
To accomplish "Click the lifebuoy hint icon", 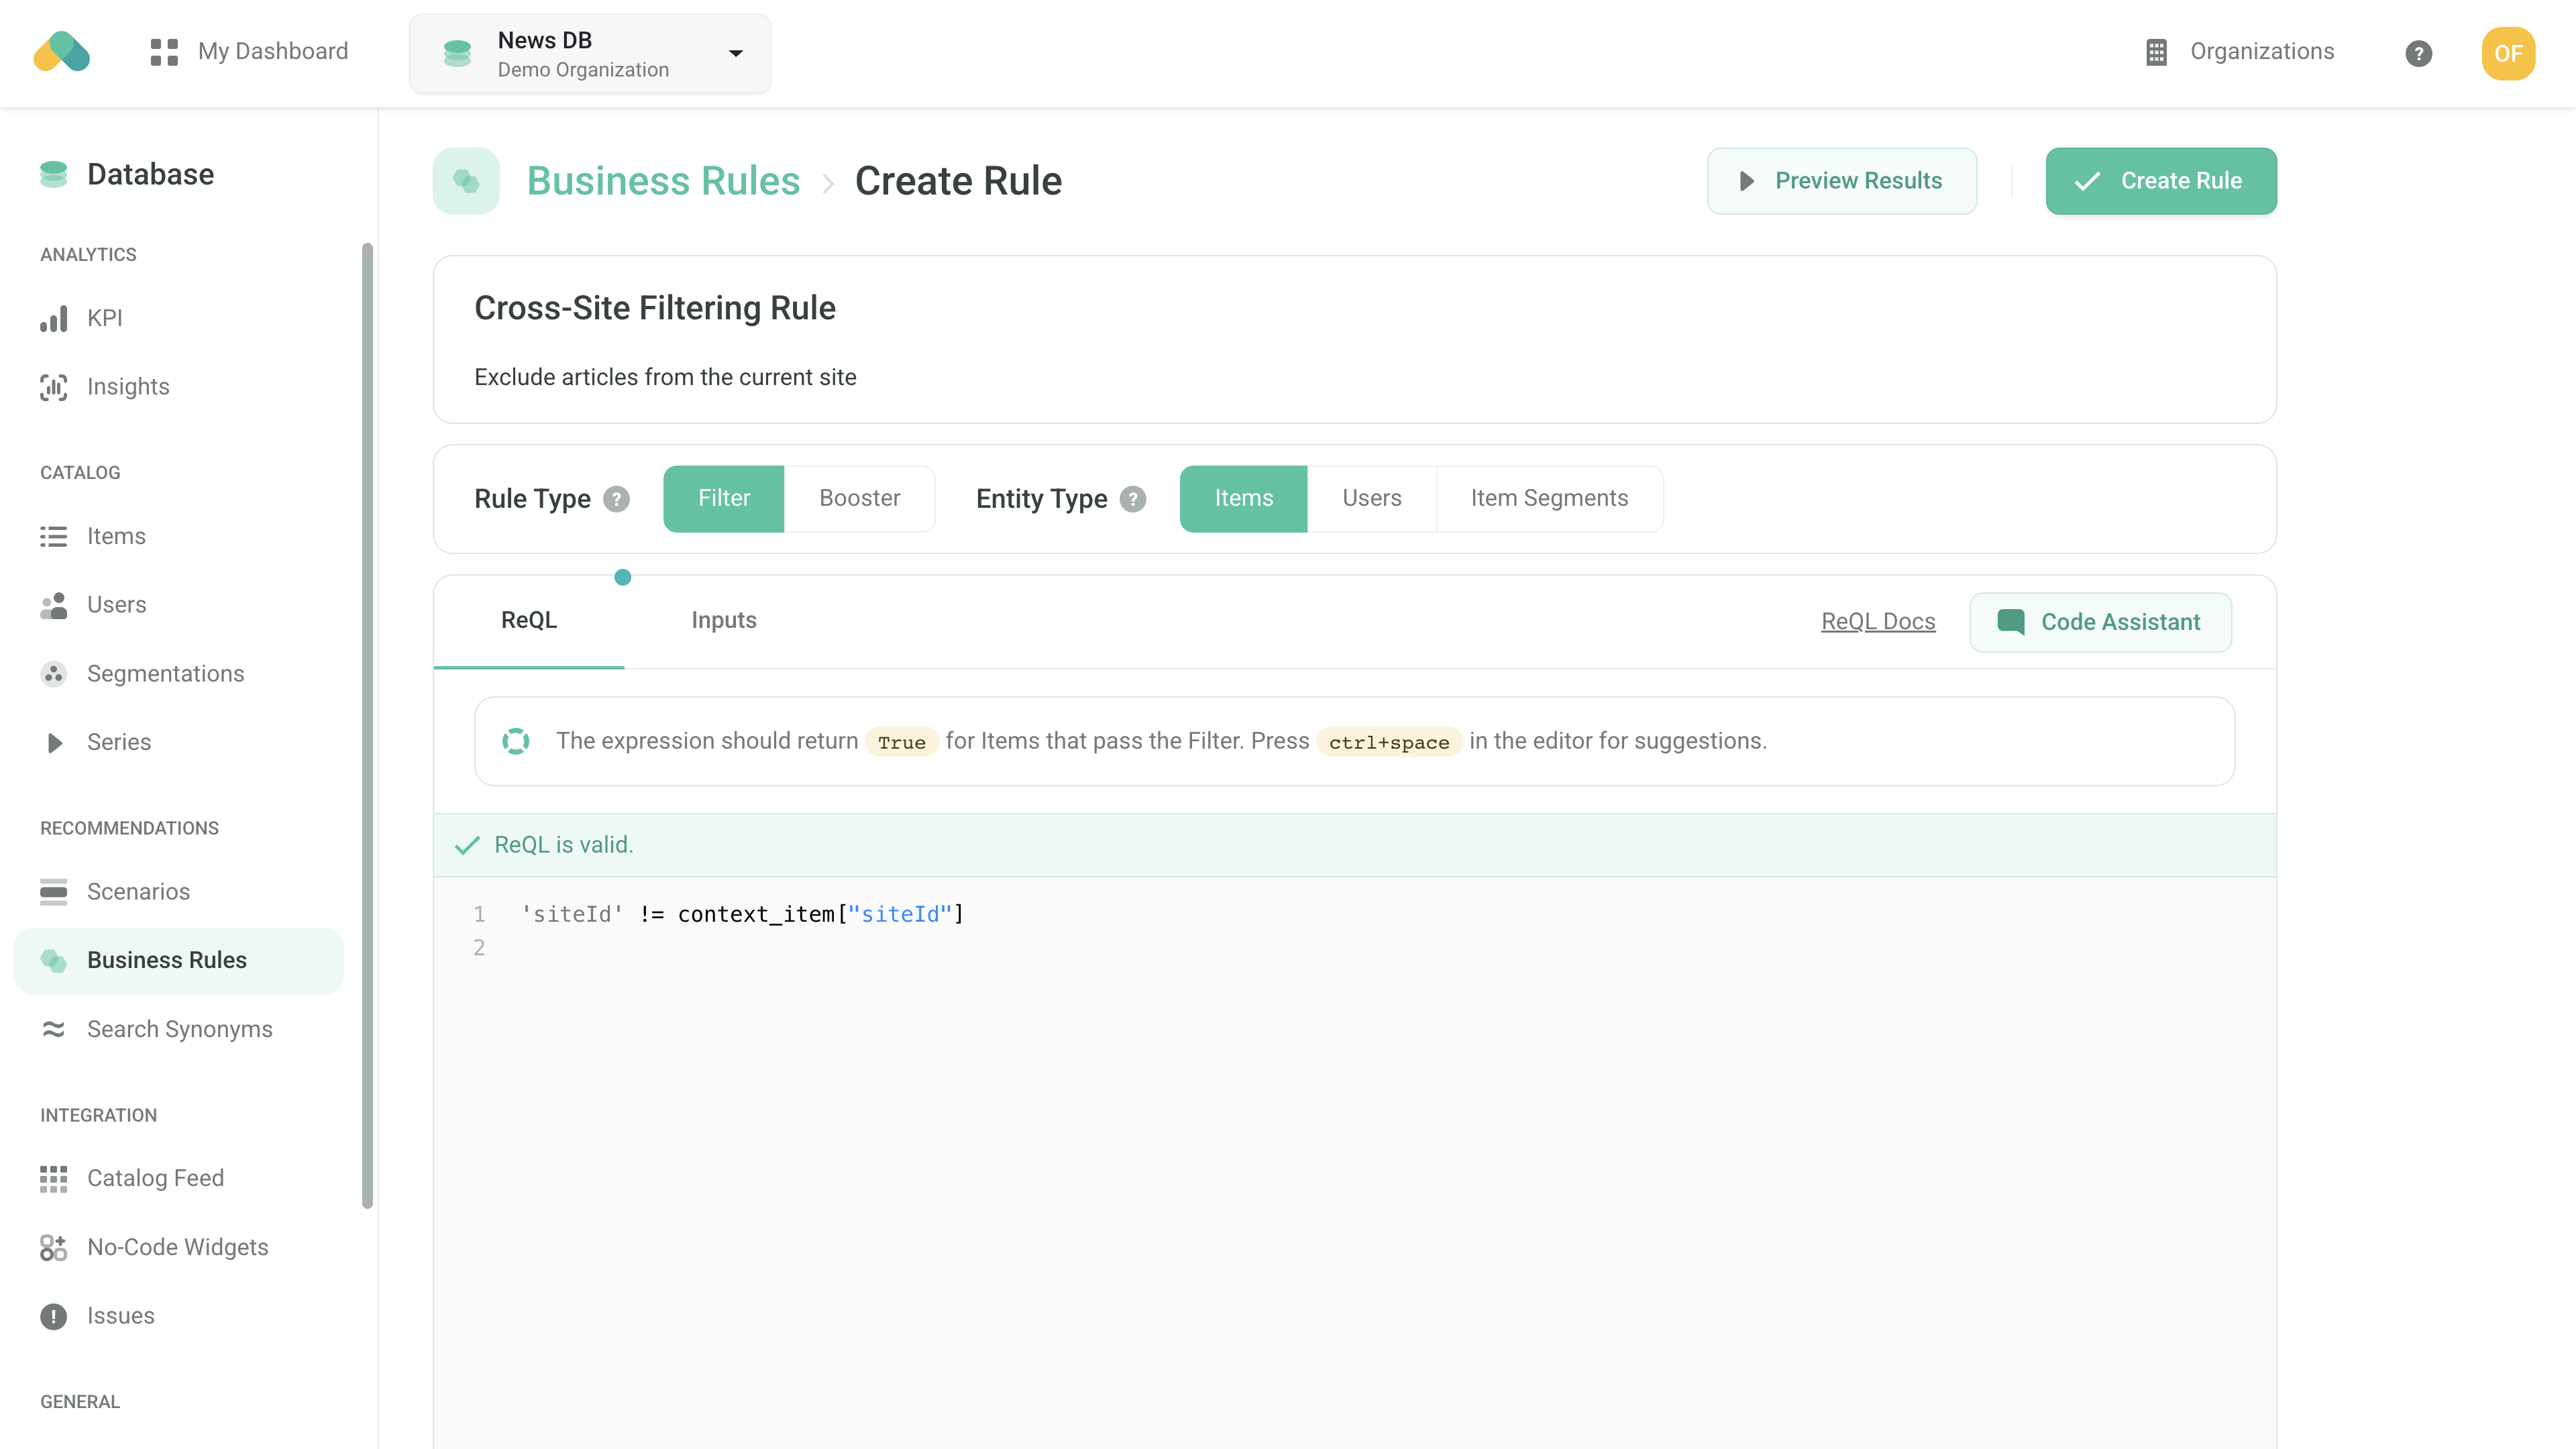I will (516, 741).
